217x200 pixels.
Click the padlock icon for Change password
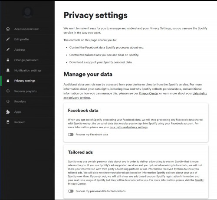[8, 60]
